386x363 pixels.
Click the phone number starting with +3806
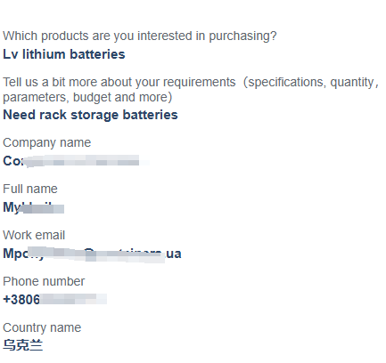click(54, 299)
